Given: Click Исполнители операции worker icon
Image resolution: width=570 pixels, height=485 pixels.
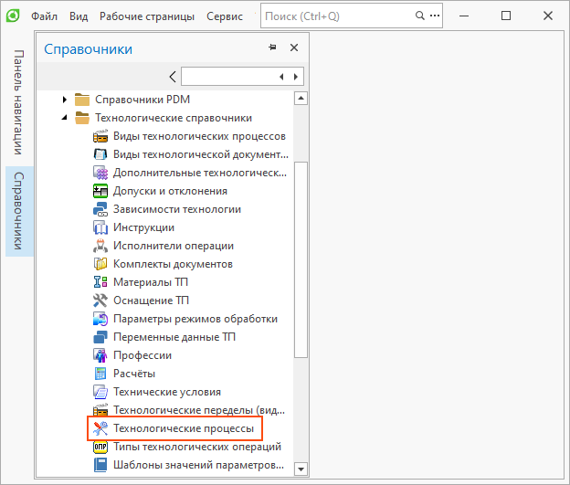Looking at the screenshot, I should click(x=100, y=246).
